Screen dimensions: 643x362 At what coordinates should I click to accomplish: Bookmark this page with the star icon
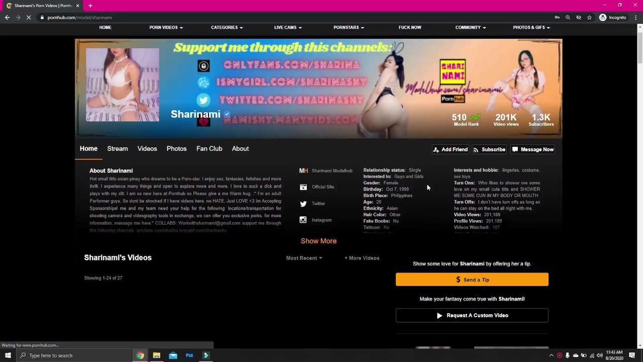point(589,17)
